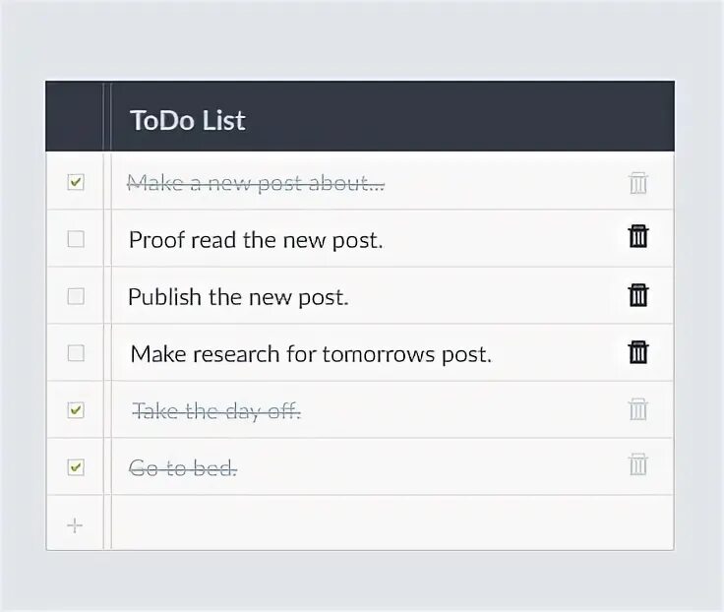Unmark the 'Go to bed.' checkbox
Viewport: 724px width, 612px height.
76,467
